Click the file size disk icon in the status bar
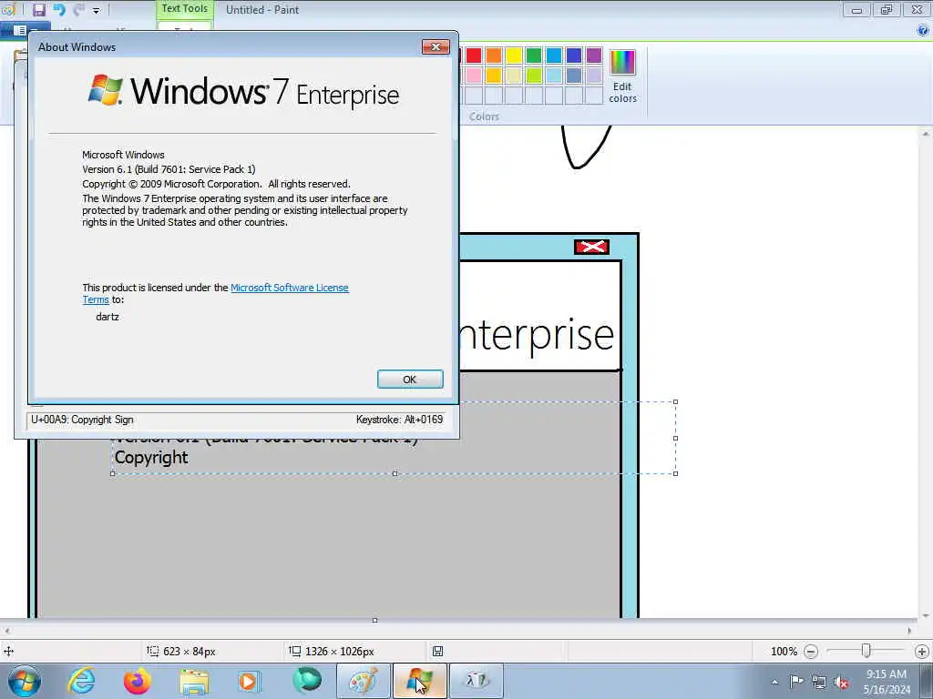Screen dimensions: 933x699 [x=438, y=652]
